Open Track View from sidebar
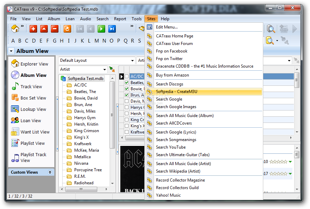Image resolution: width=310 pixels, height=209 pixels. 26,86
